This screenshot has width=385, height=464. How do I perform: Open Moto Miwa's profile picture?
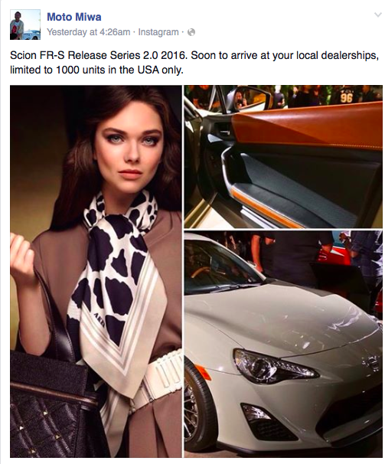pyautogui.click(x=25, y=25)
